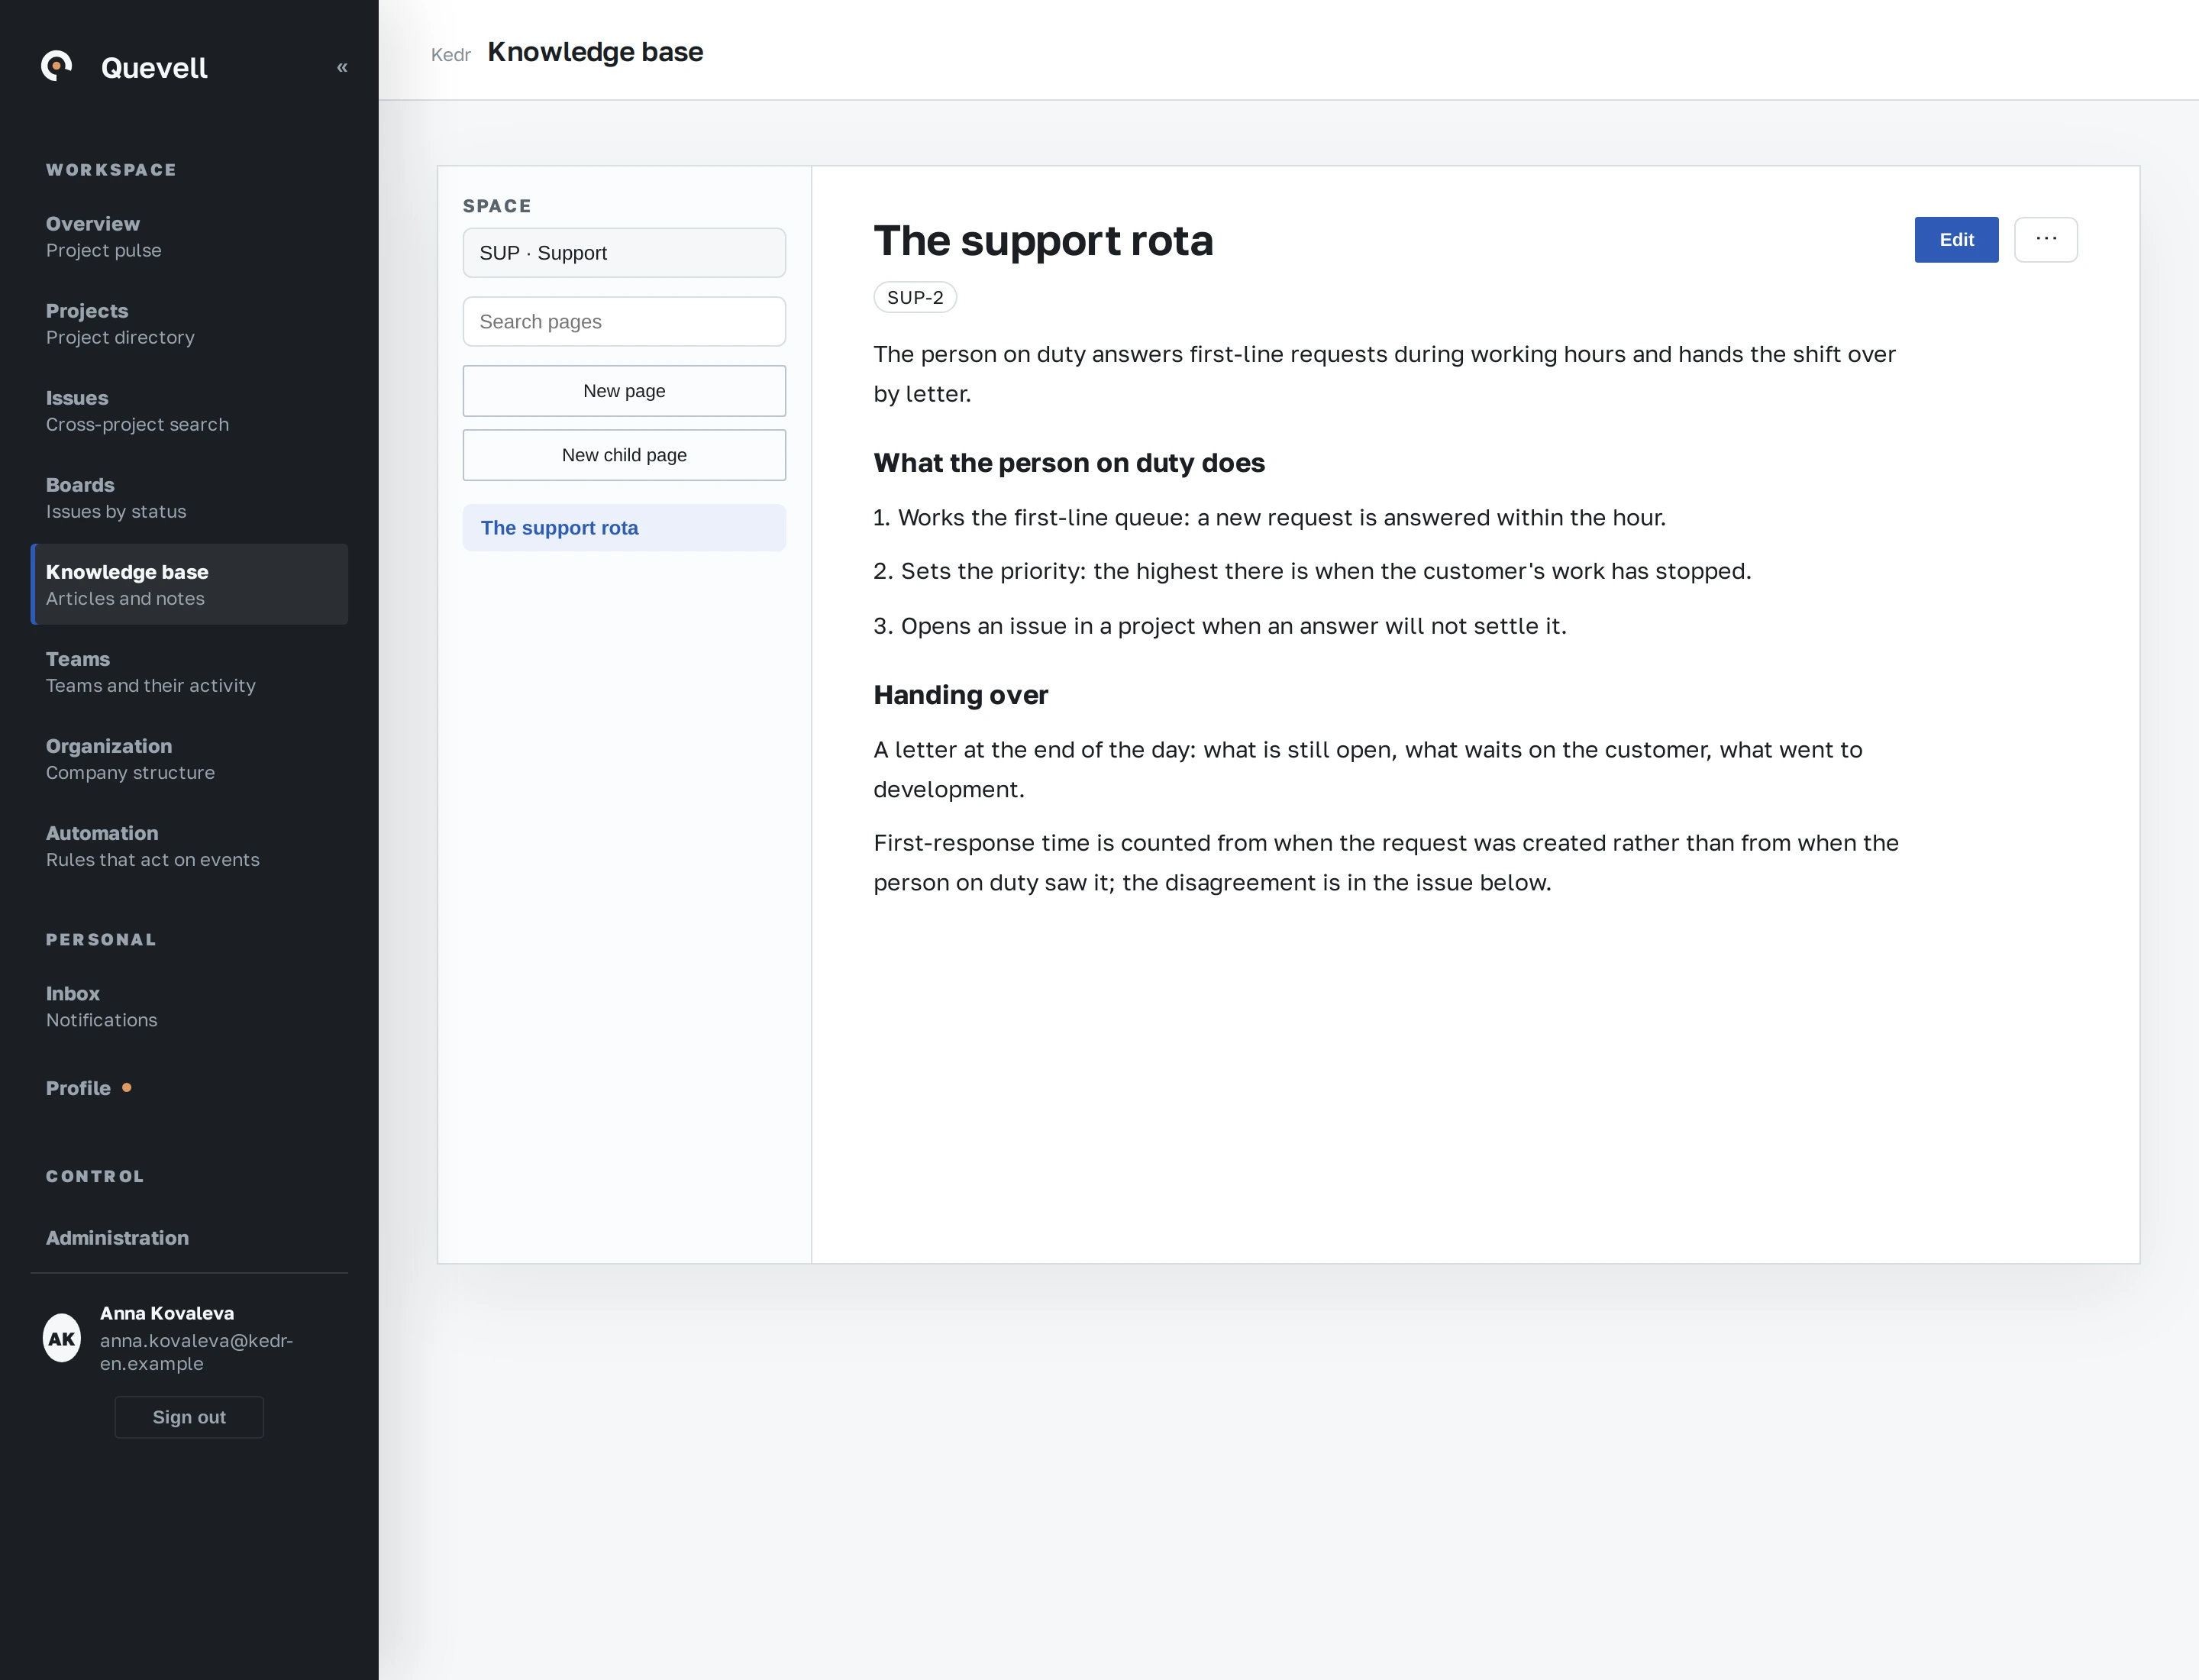Sign out of the account
Viewport: 2199px width, 1680px height.
coord(189,1417)
